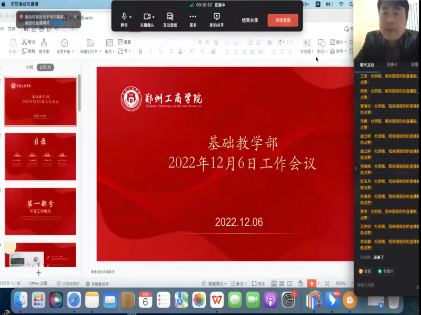Image resolution: width=421 pixels, height=315 pixels.
Task: Toggle center text alignment
Action: (236, 51)
